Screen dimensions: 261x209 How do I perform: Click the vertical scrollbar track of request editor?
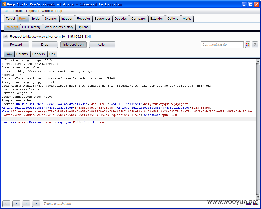click(258, 129)
